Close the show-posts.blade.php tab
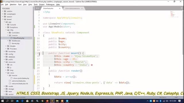The height and width of the screenshot is (103, 184). [x=82, y=8]
